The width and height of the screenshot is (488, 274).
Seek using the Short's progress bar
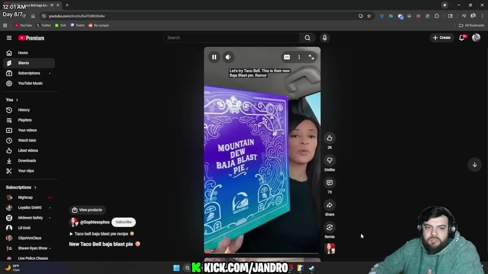(262, 253)
